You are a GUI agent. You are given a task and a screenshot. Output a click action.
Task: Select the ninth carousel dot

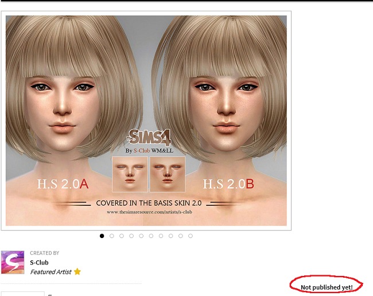coord(181,236)
